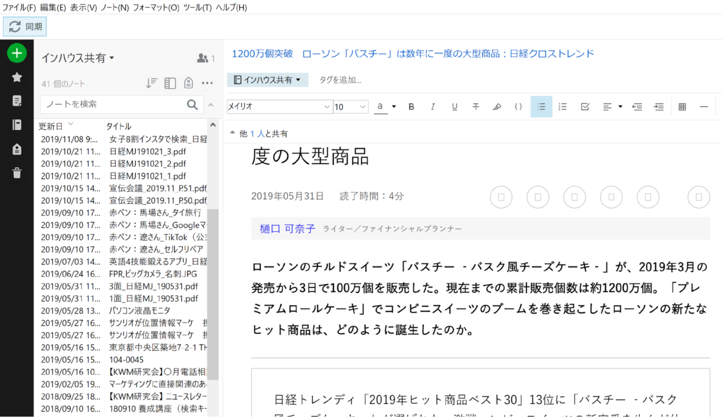Open the ノート(N) menu
The image size is (722, 417).
coord(114,7)
